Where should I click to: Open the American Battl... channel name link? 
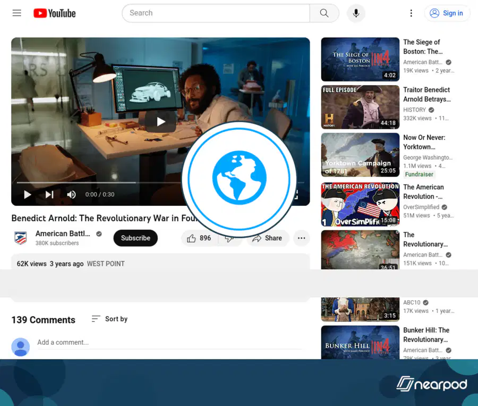(63, 234)
